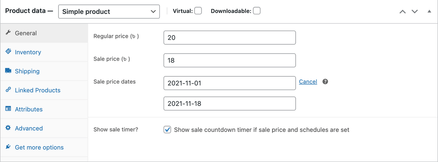Click the Get more options plug icon

(8, 147)
